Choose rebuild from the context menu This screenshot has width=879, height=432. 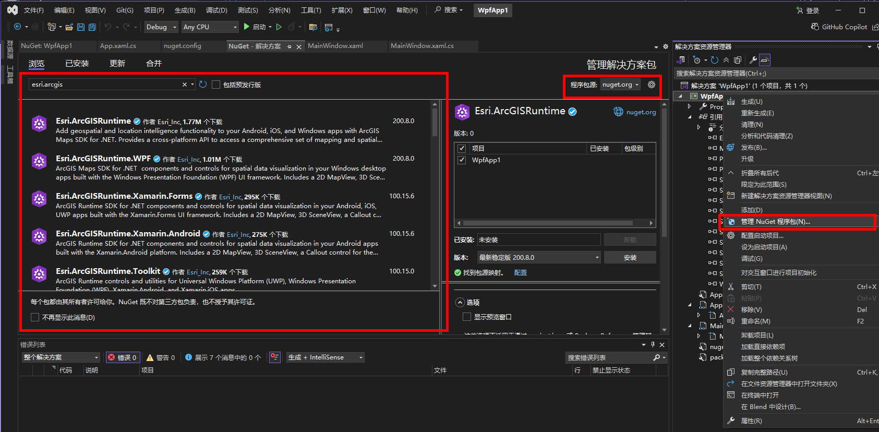coord(757,113)
